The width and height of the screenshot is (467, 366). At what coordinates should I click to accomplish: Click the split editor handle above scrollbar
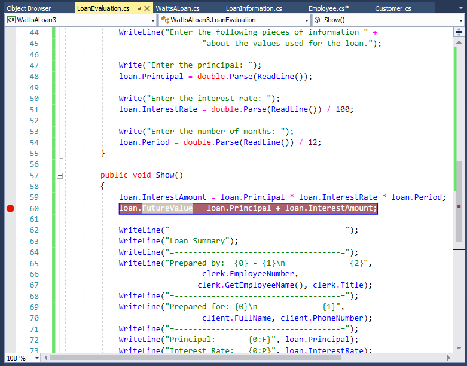459,32
